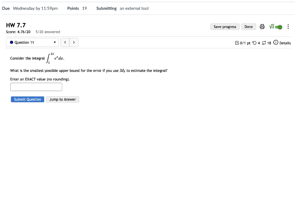Click the Score: 4.76/20 text
The width and height of the screenshot is (301, 214).
(18, 32)
